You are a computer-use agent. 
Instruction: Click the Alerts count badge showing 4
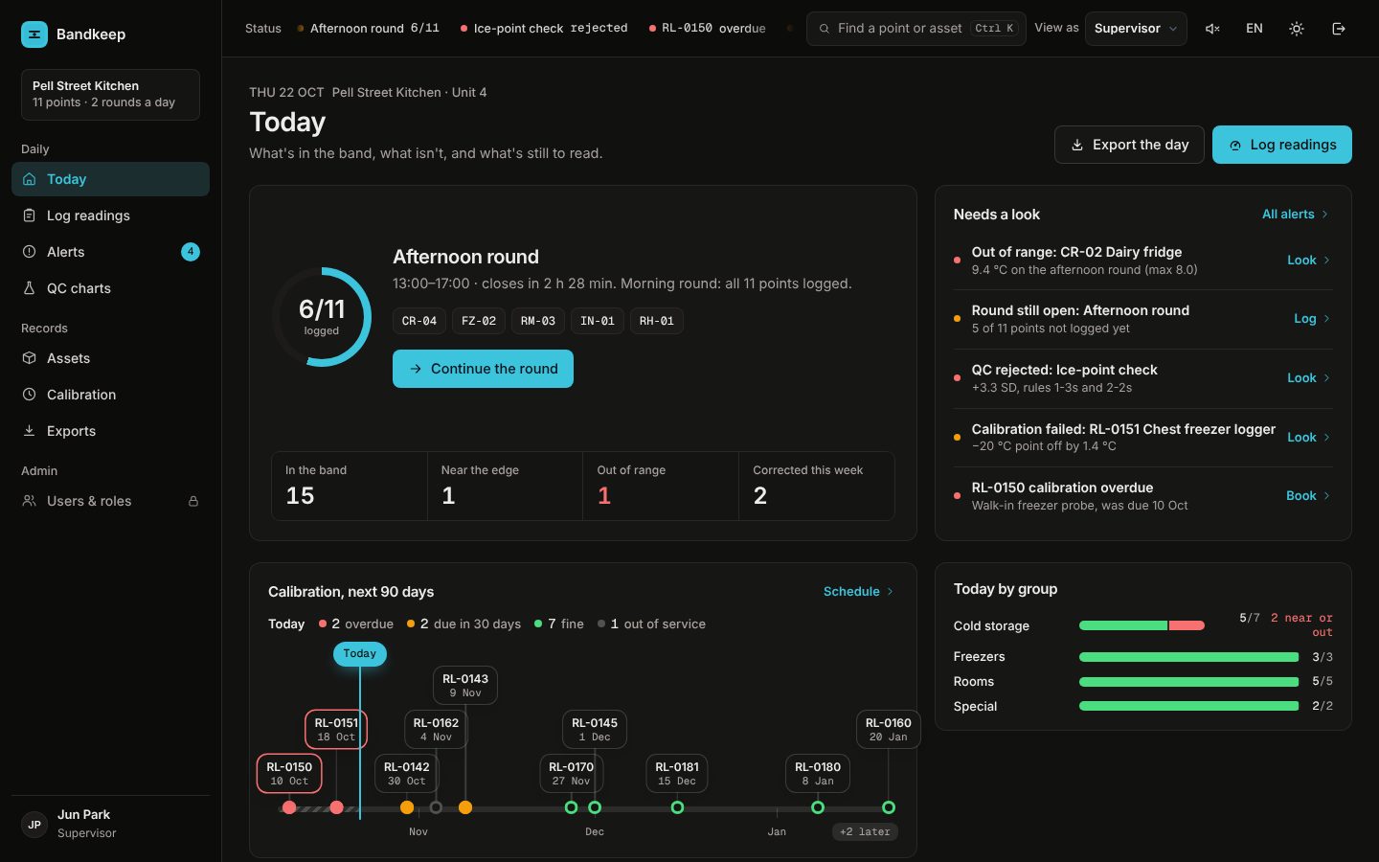[x=191, y=252]
